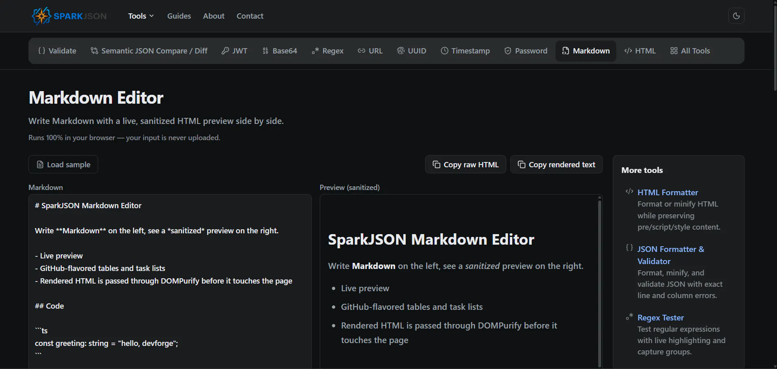Click the Password shield icon
The height and width of the screenshot is (369, 777).
click(507, 51)
